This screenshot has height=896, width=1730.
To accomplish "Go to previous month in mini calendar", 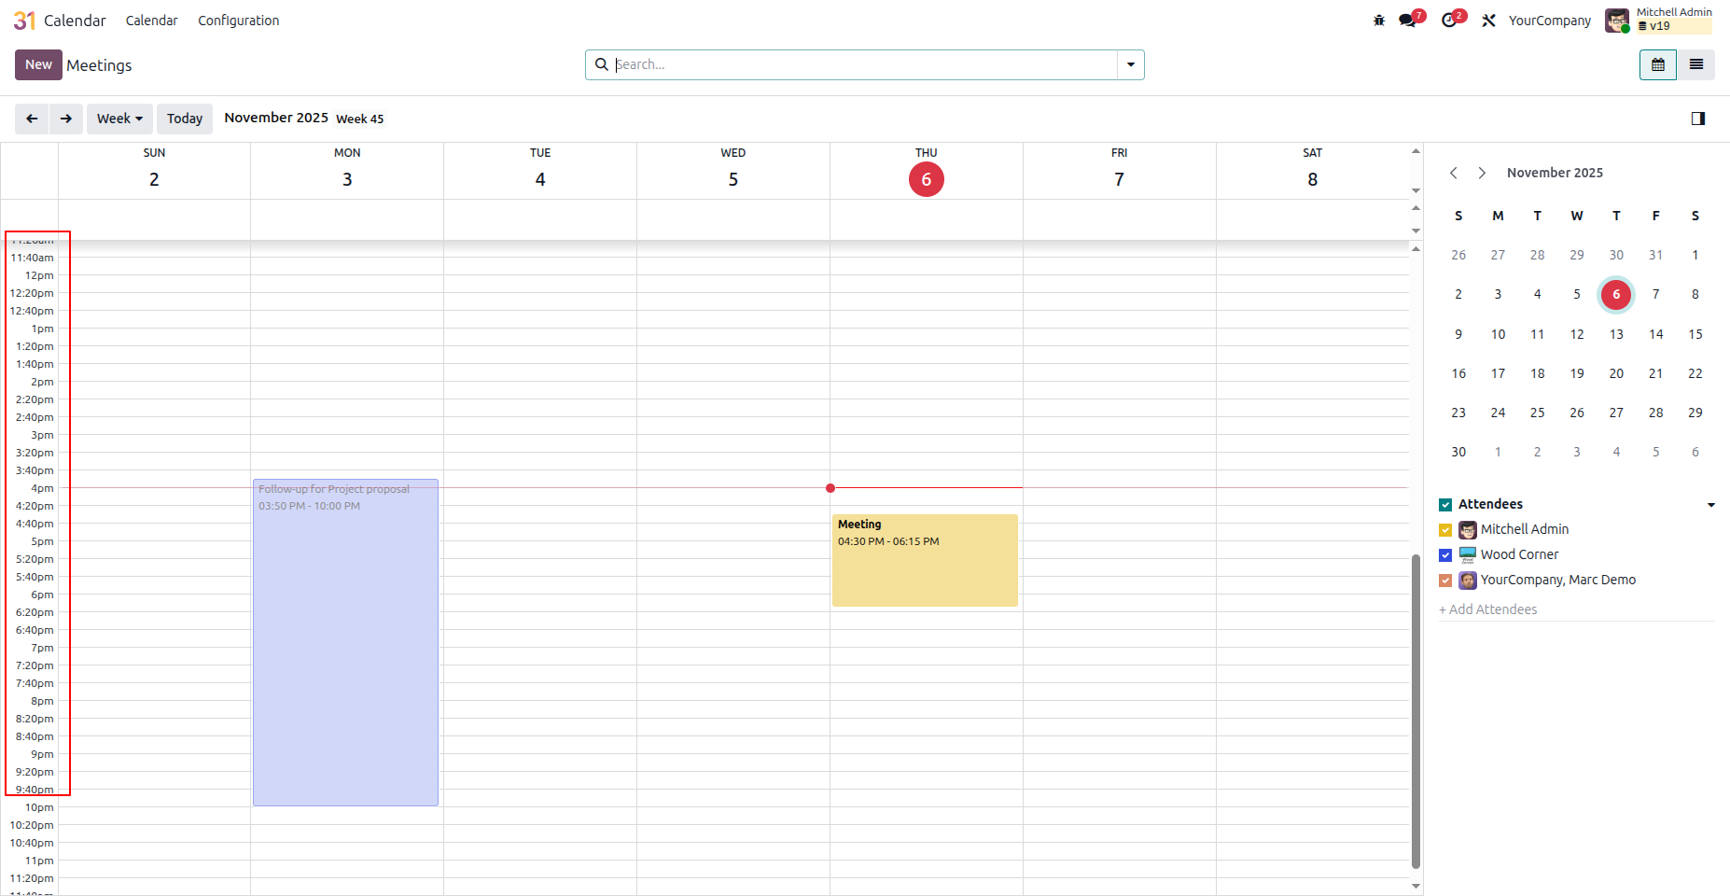I will coord(1454,173).
